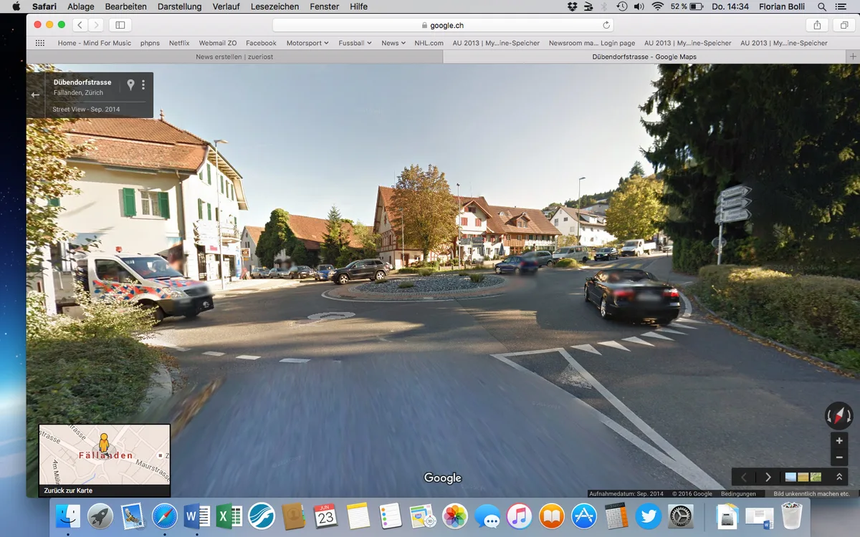Expand the image strip with double chevron
The height and width of the screenshot is (537, 860).
[x=838, y=477]
